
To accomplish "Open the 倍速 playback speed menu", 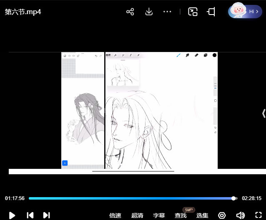I will 115,215.
